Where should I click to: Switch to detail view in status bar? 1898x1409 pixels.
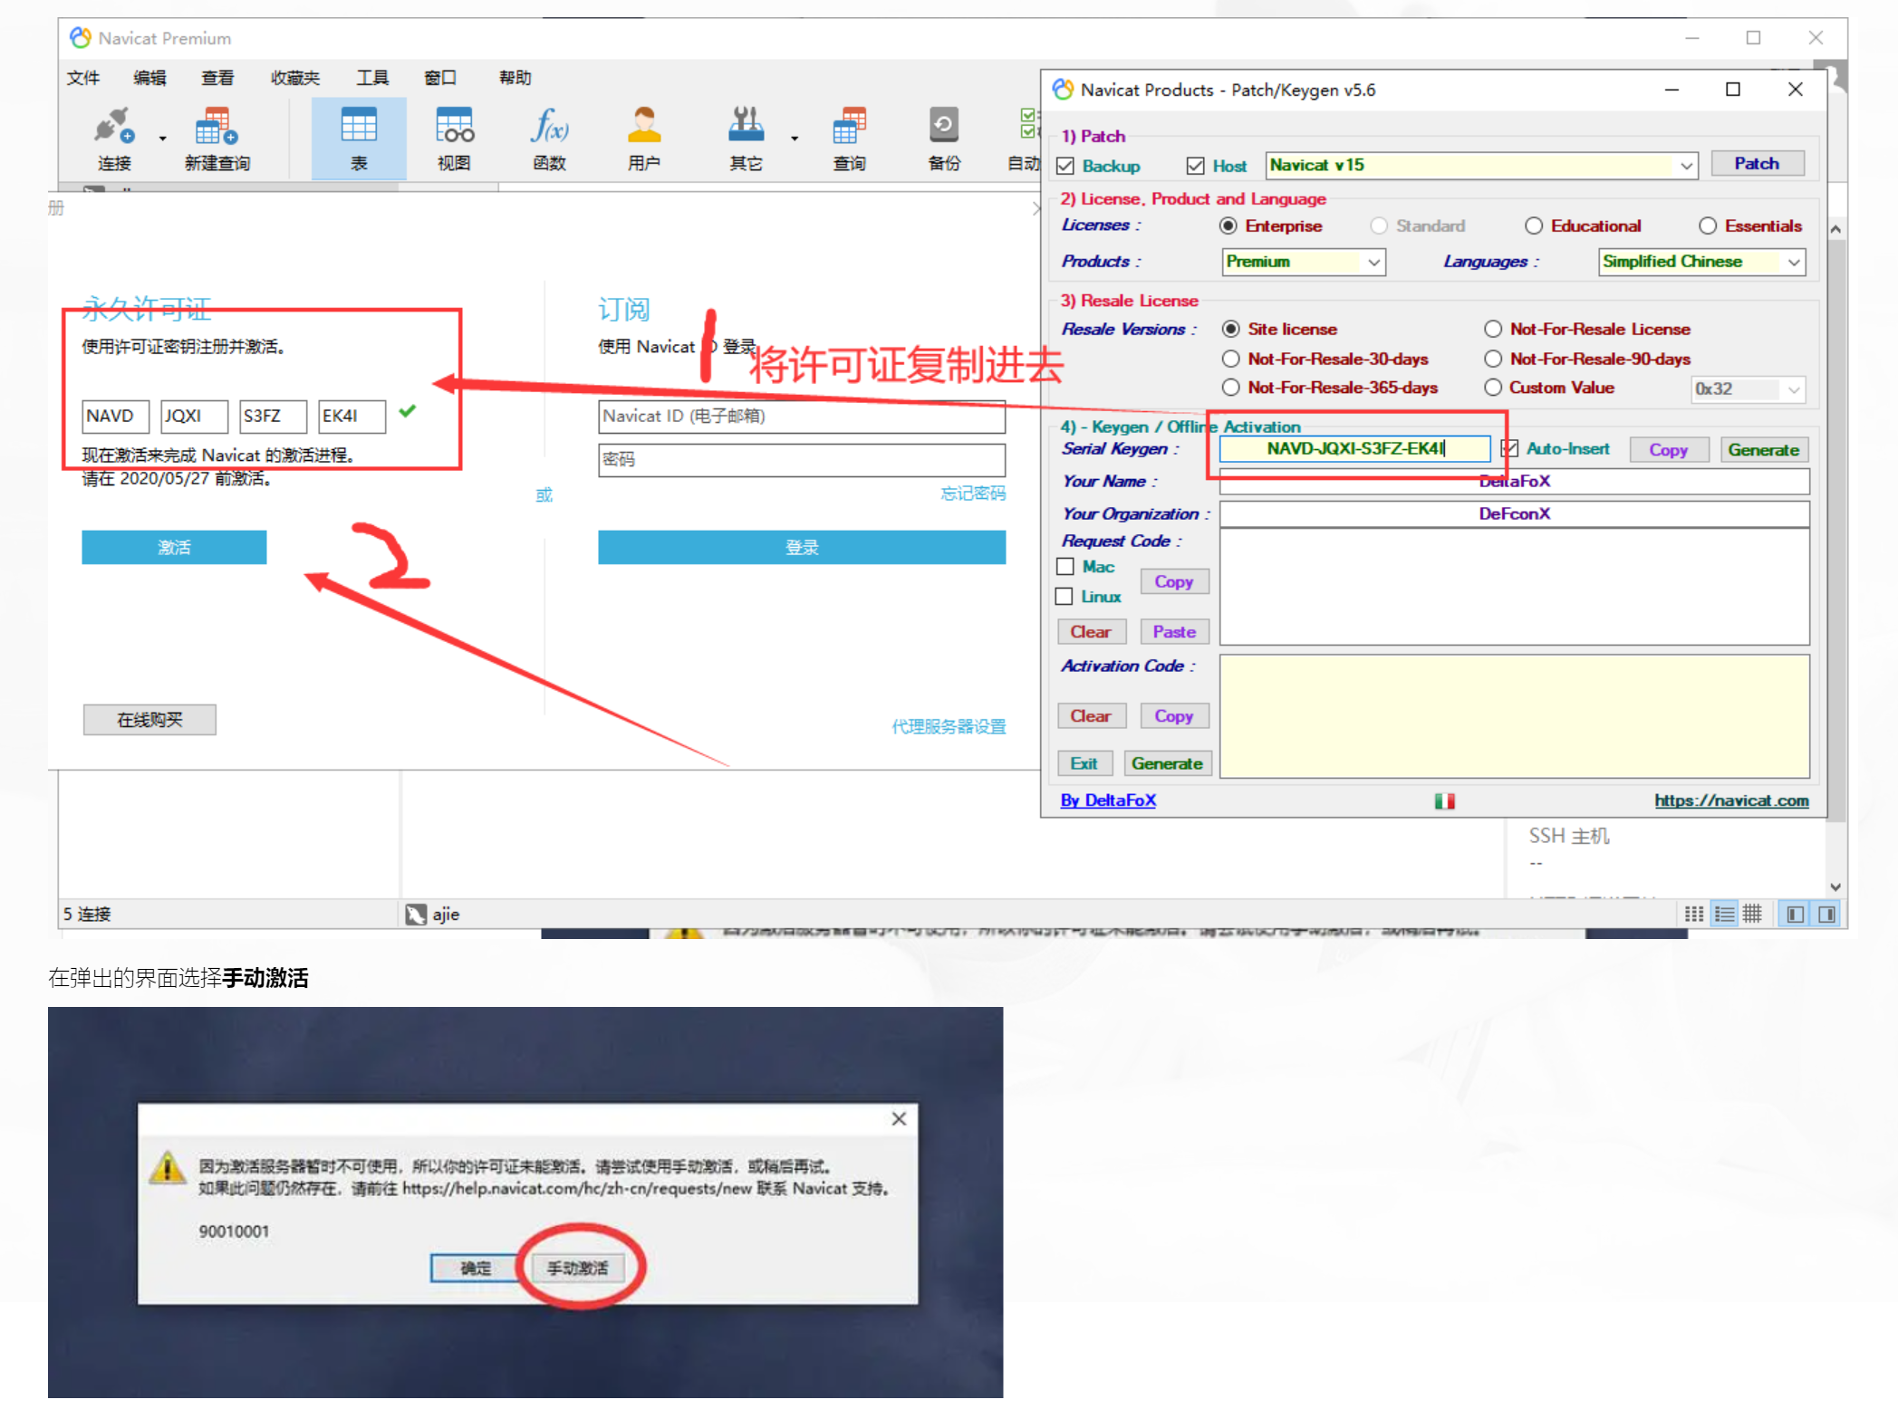pos(1753,914)
